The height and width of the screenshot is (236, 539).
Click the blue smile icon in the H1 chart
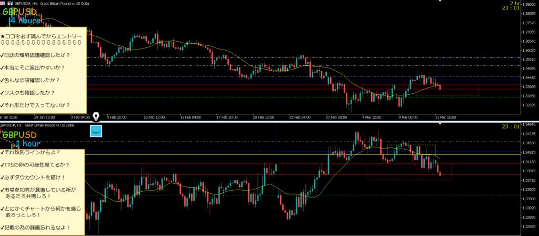point(96,131)
